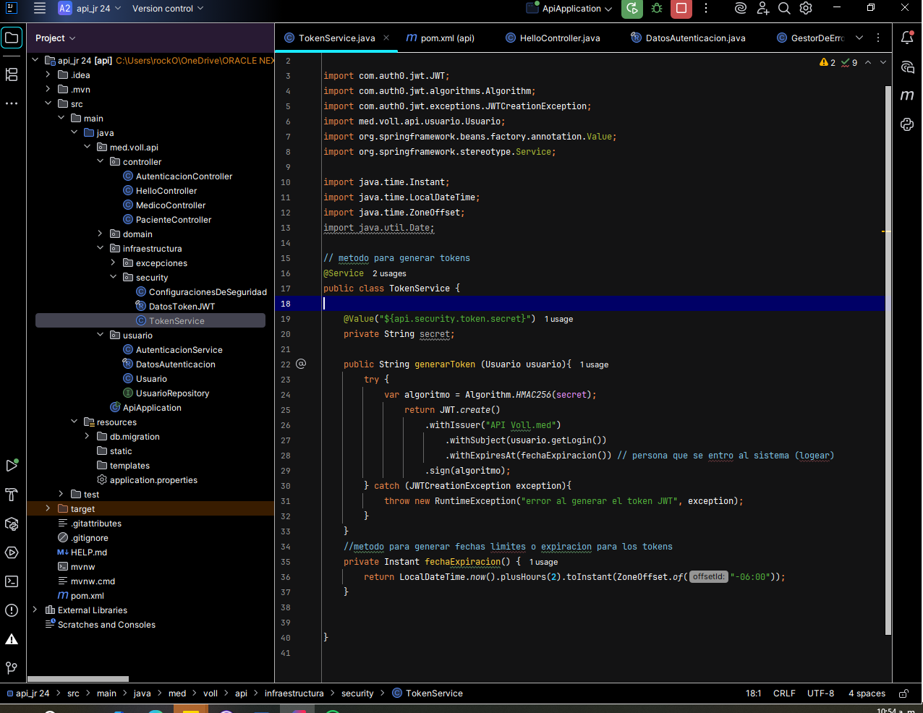Expand the .idea folder
923x713 pixels.
[x=48, y=74]
